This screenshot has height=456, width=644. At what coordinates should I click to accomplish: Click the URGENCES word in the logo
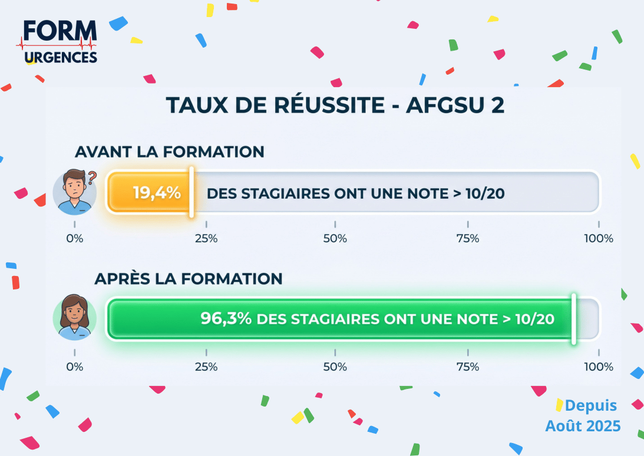pyautogui.click(x=61, y=58)
